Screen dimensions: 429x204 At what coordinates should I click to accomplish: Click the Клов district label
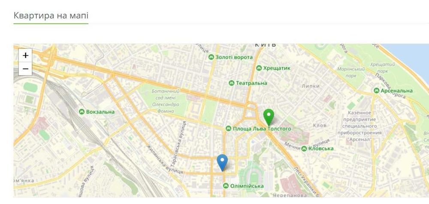click(x=320, y=125)
